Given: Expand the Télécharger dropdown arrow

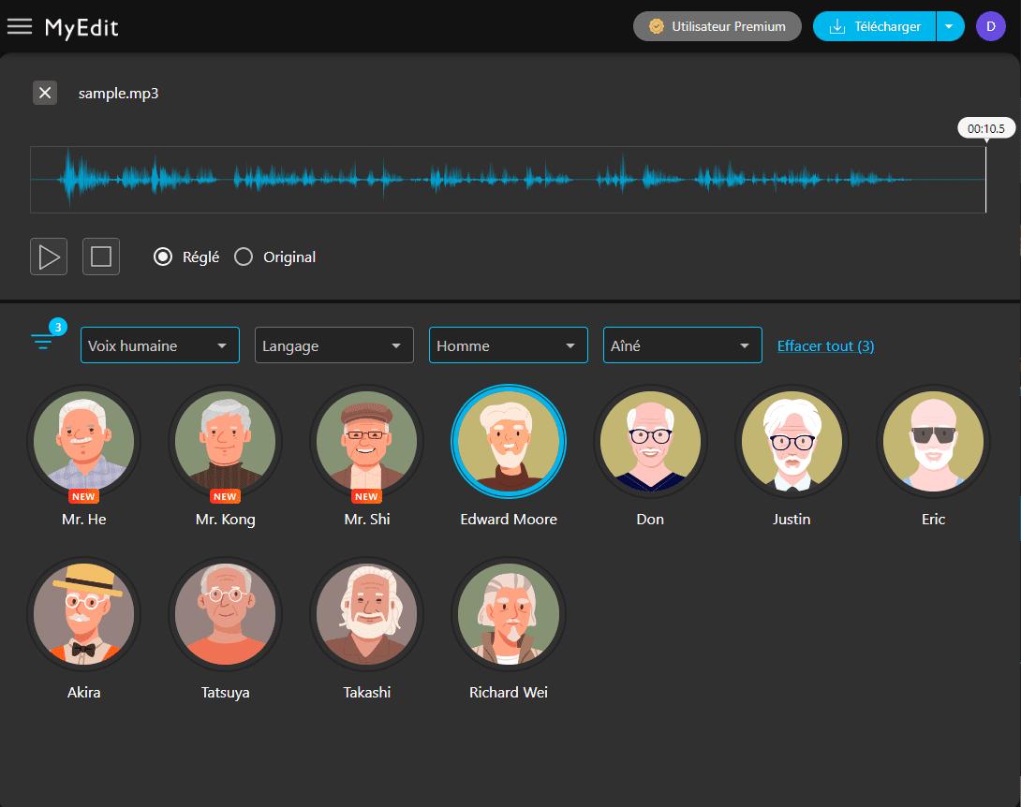Looking at the screenshot, I should [950, 27].
